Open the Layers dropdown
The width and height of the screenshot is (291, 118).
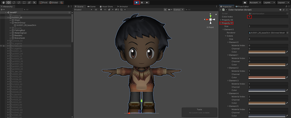click(x=269, y=2)
